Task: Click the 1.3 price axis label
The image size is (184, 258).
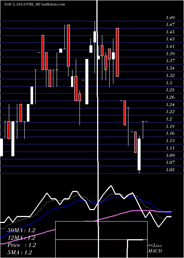Action: pos(169,83)
